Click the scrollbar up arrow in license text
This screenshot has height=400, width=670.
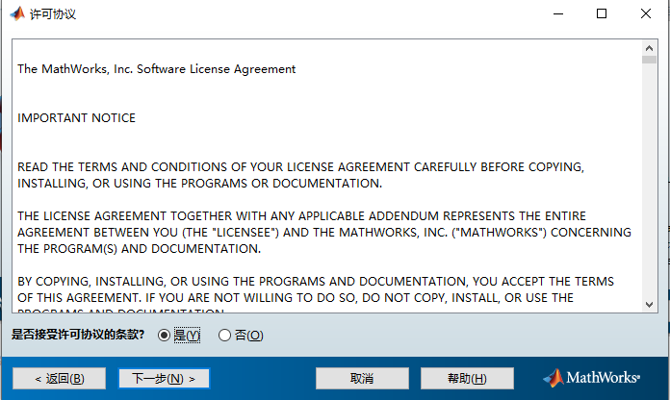[x=649, y=48]
